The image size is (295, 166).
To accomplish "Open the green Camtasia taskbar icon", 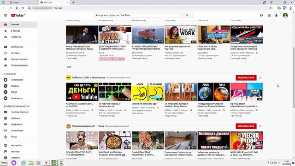I will coord(54,163).
